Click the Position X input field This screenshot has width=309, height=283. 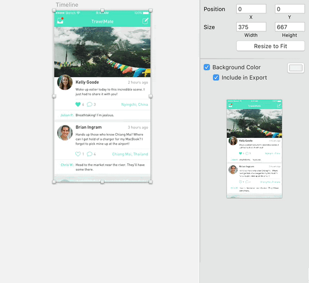click(251, 9)
